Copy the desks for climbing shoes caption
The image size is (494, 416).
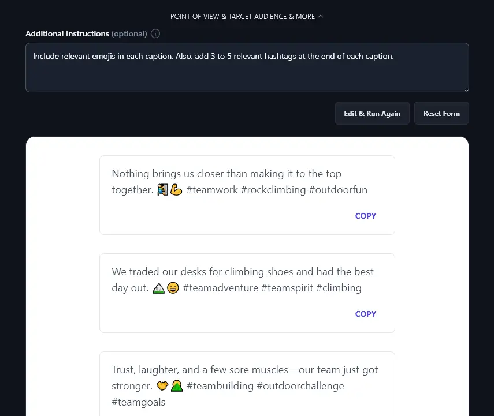click(x=365, y=314)
